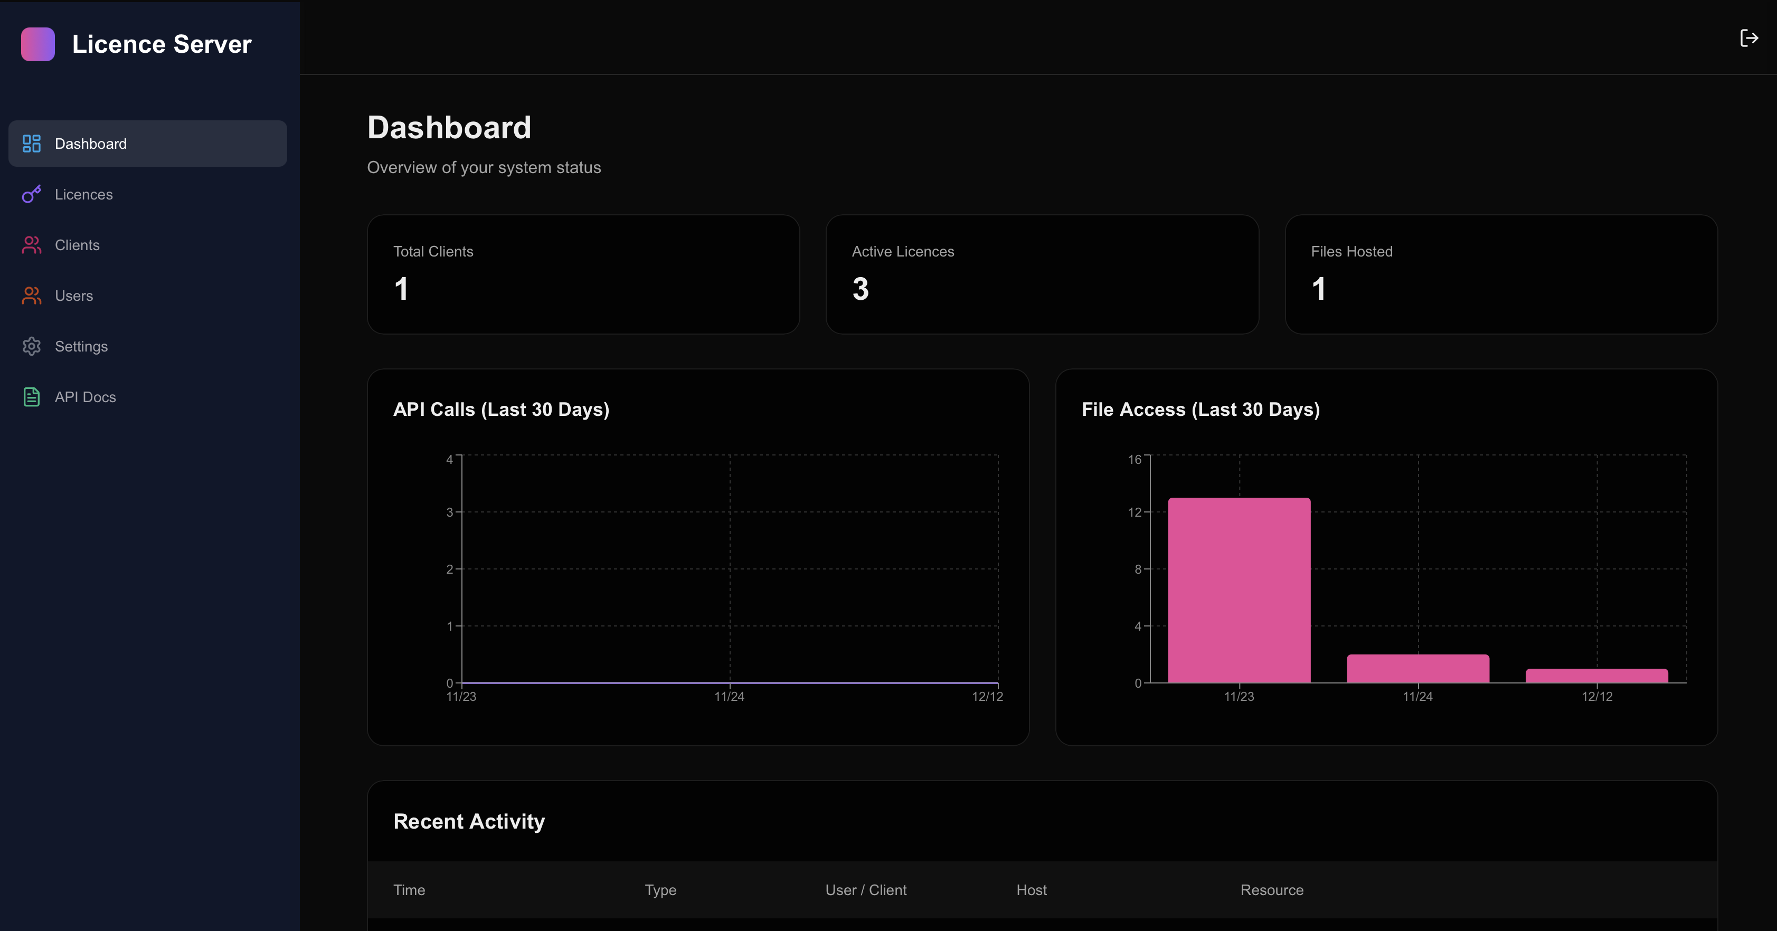Click the Files Hosted card
This screenshot has height=931, width=1777.
click(1500, 274)
